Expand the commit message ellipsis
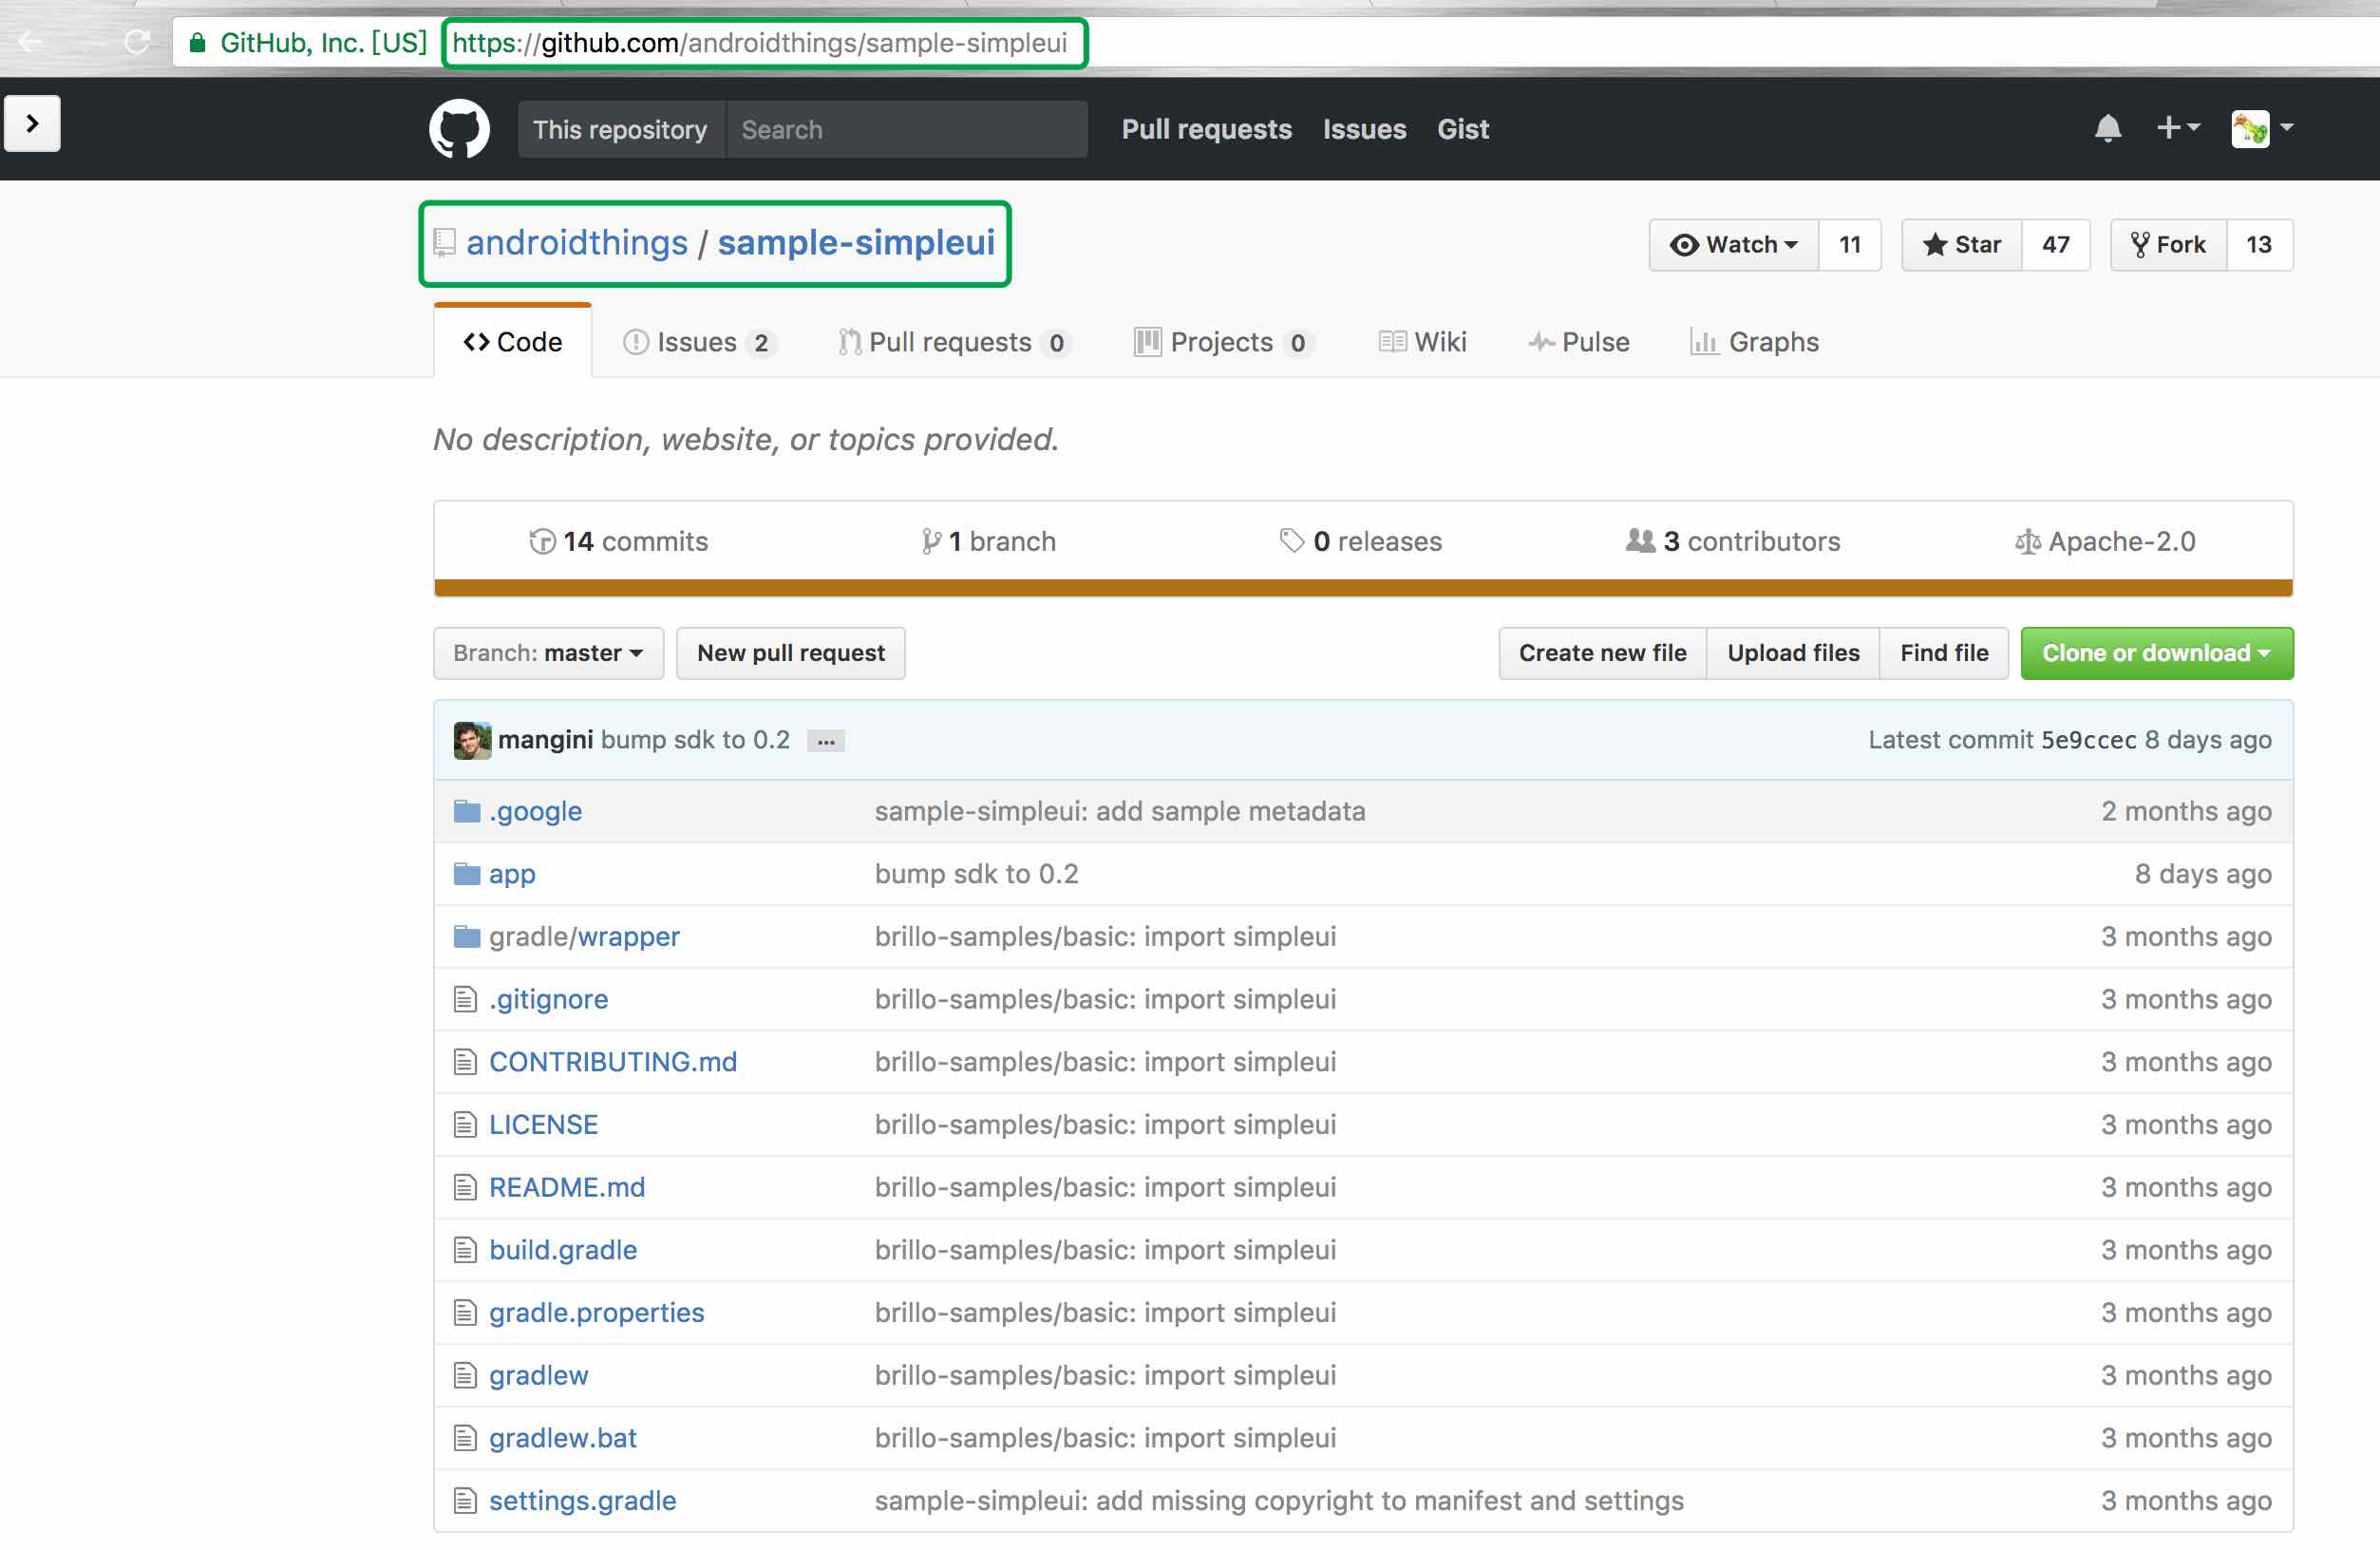 click(826, 741)
